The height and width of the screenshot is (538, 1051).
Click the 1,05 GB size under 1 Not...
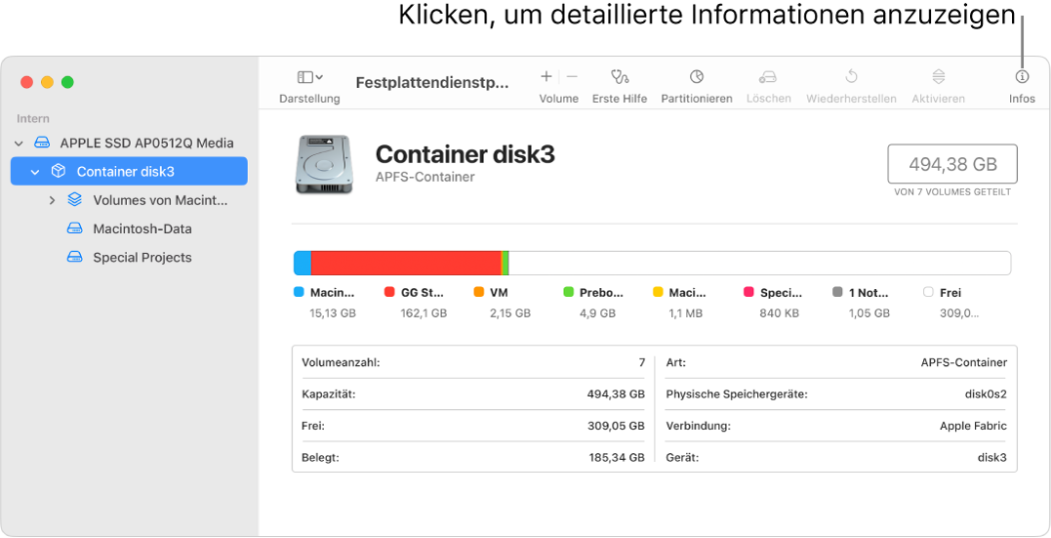click(x=869, y=313)
